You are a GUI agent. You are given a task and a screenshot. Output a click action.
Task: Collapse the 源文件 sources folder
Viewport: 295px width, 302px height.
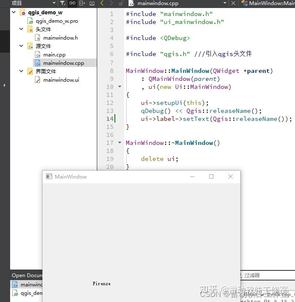pyautogui.click(x=21, y=46)
